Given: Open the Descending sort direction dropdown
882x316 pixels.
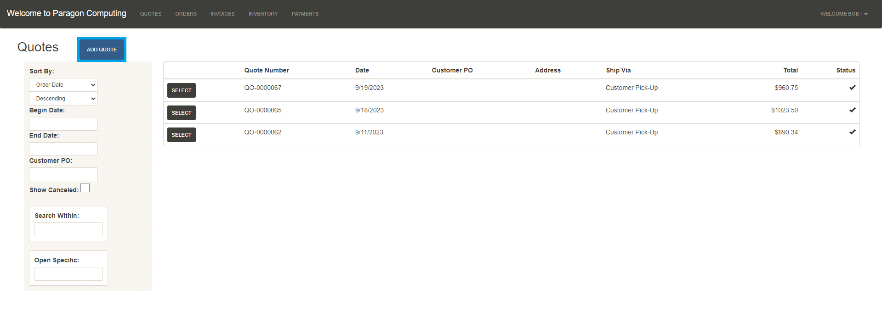Looking at the screenshot, I should tap(63, 99).
